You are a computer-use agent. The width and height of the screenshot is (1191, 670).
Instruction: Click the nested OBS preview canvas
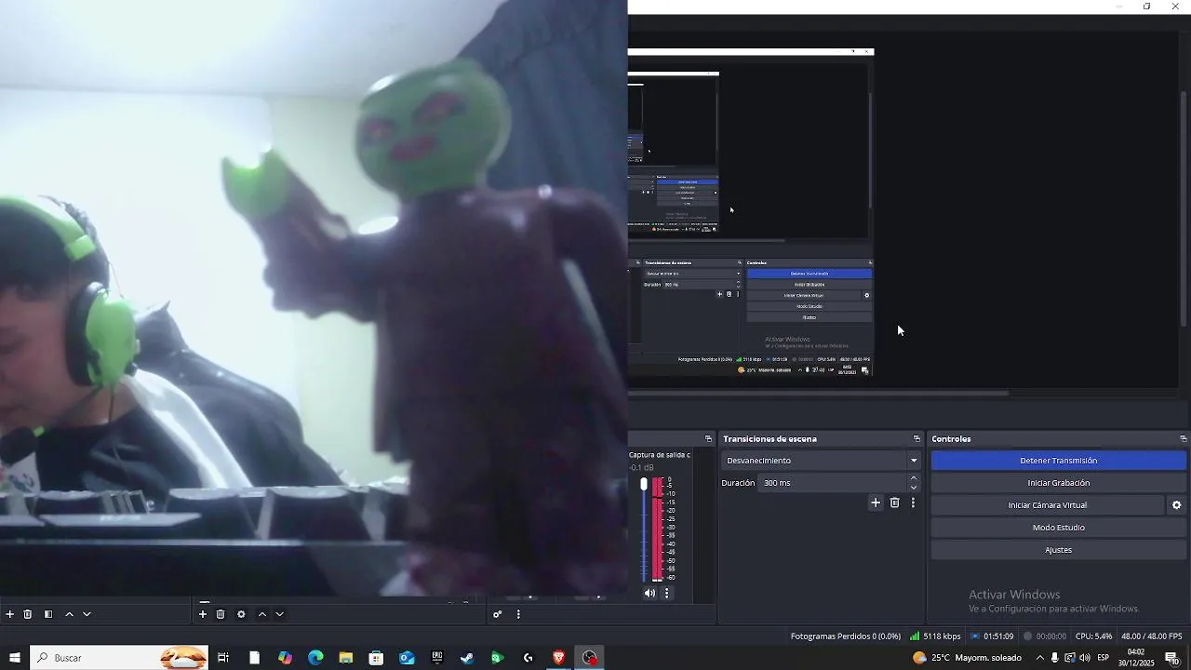751,212
